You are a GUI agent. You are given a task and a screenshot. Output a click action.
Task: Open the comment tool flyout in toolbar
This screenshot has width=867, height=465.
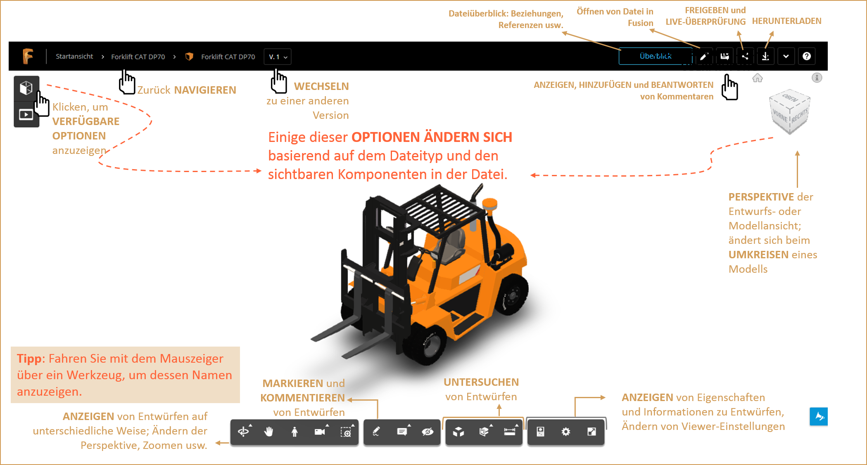click(x=402, y=432)
